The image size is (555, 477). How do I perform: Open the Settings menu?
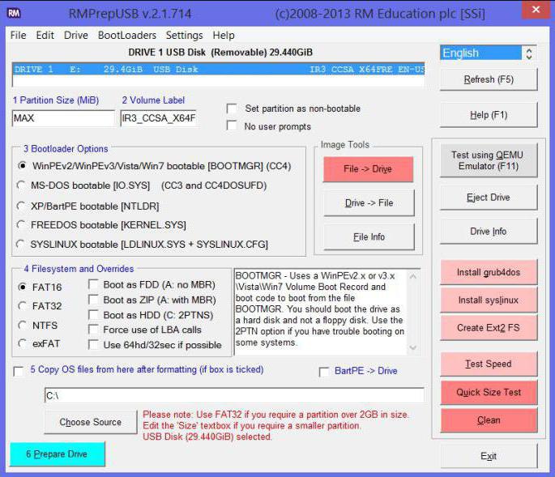pyautogui.click(x=185, y=36)
